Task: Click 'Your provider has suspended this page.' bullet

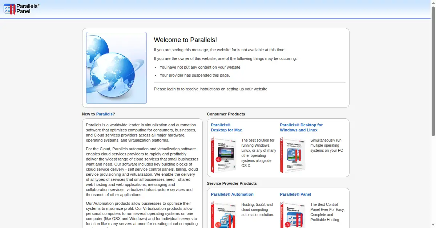Action: click(195, 76)
